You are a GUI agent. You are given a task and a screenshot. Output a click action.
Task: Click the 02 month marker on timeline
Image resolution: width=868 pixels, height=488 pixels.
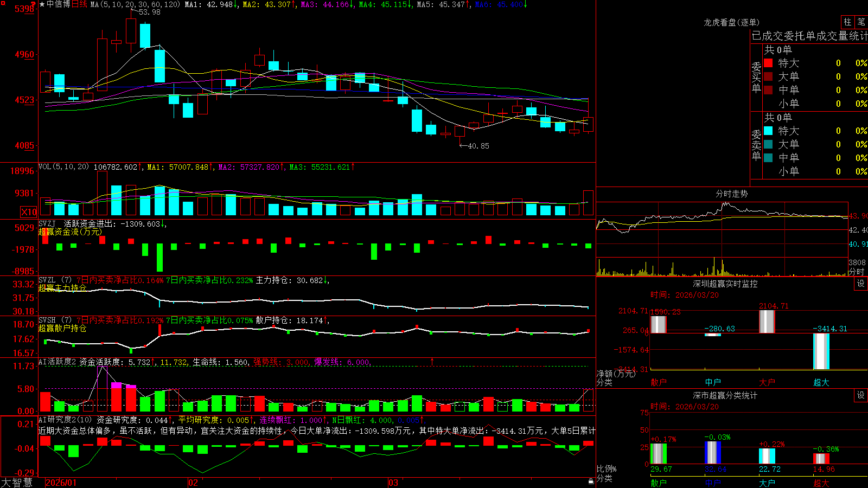pos(193,483)
